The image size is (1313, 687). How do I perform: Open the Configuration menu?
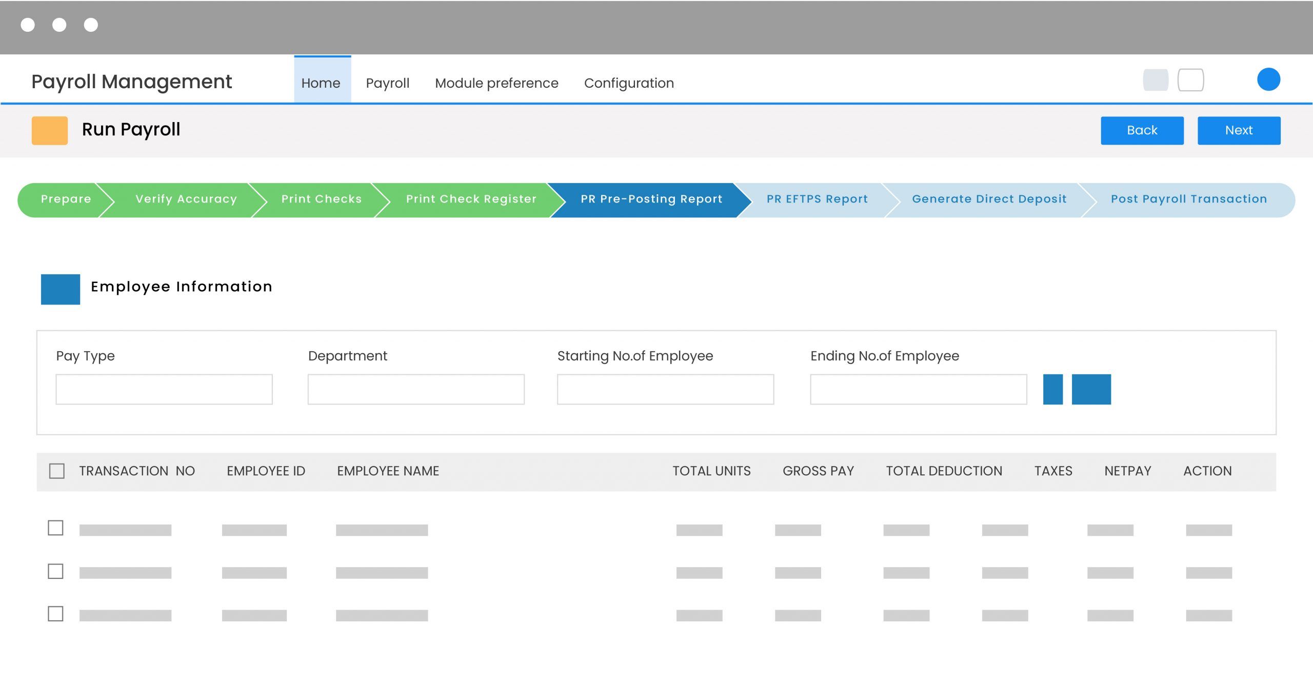(629, 83)
